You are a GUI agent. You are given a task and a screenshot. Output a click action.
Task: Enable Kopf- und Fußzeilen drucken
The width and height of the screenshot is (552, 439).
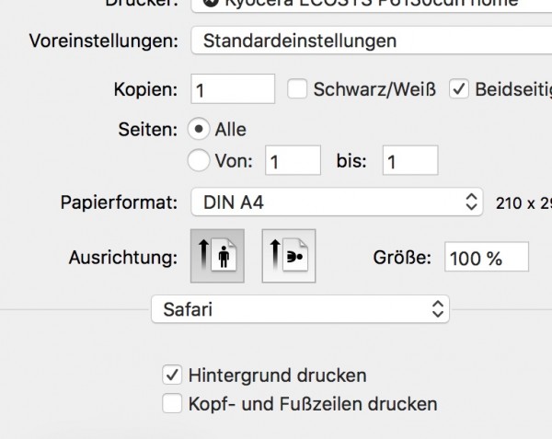point(172,403)
